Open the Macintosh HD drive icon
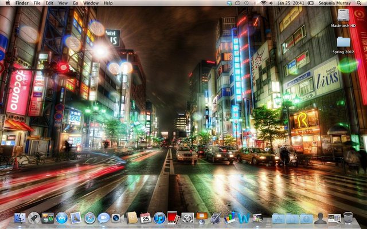367x229 pixels. point(343,15)
